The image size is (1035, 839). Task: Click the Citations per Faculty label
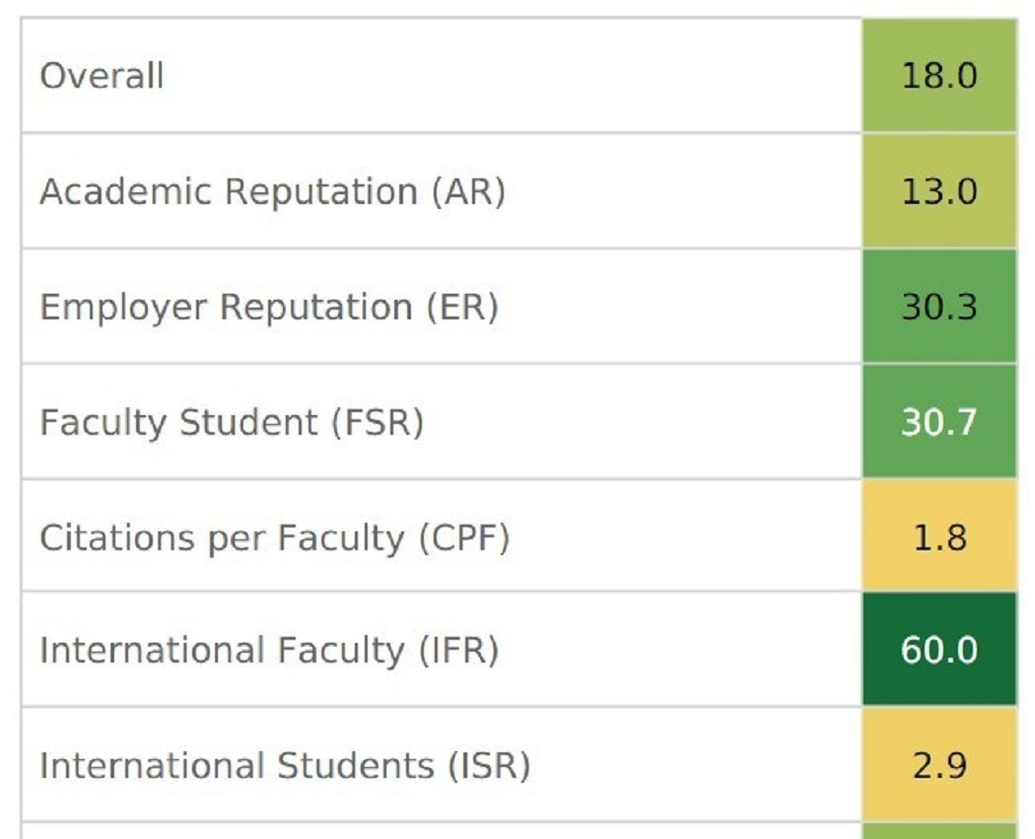point(274,537)
